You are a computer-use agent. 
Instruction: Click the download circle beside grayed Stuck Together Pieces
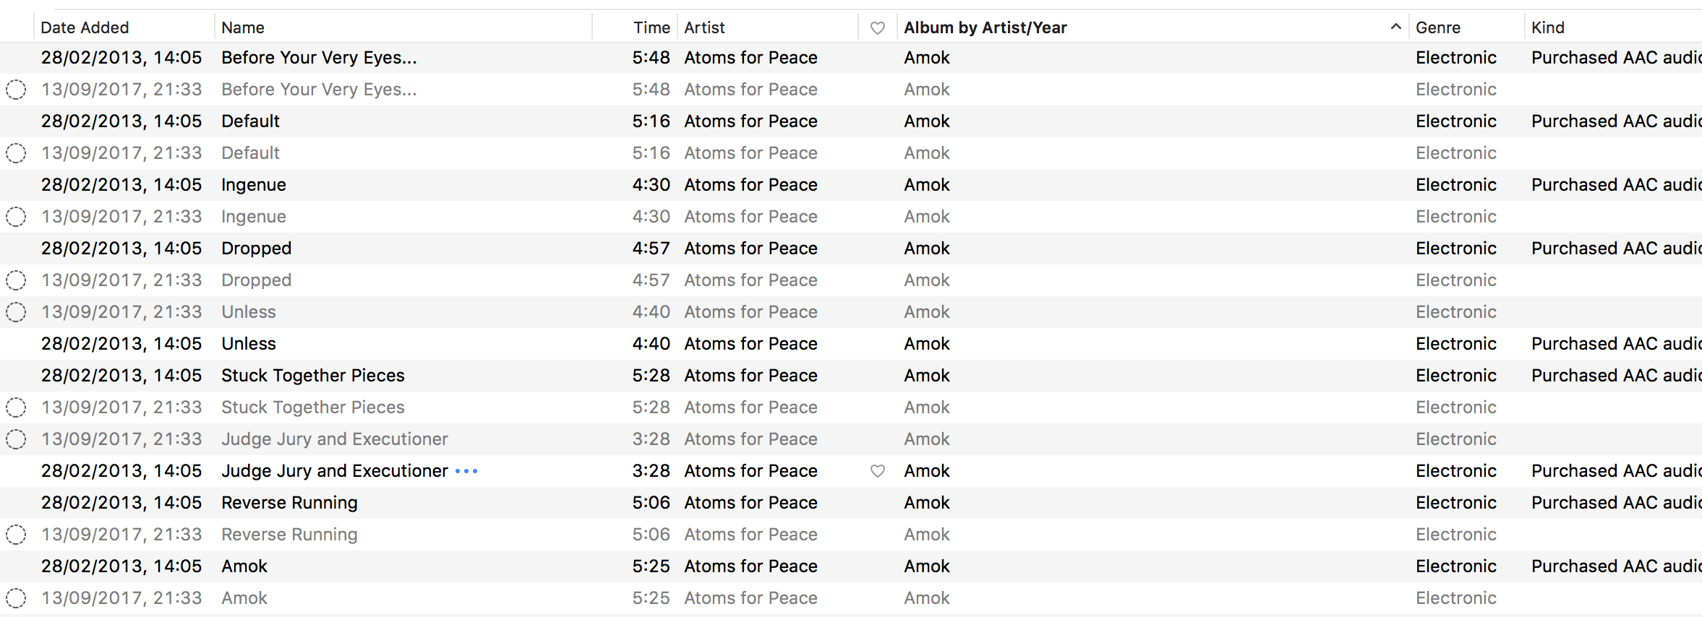tap(16, 407)
